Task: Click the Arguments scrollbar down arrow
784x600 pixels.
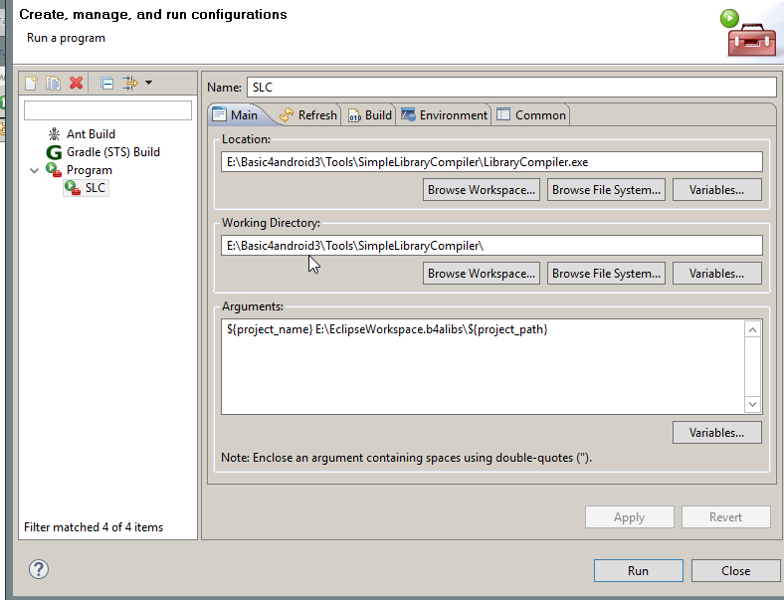Action: pyautogui.click(x=753, y=404)
